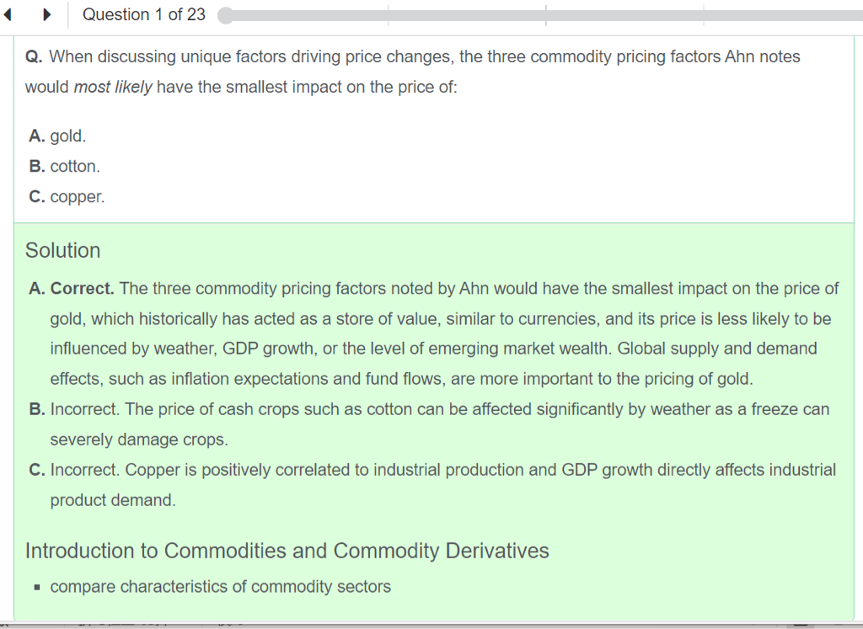863x629 pixels.
Task: Click the Solution heading
Action: click(62, 250)
